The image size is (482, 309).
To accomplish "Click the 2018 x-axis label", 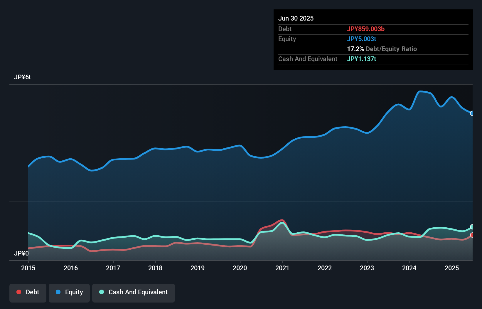I will [155, 268].
